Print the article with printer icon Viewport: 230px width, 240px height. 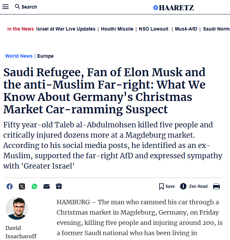(216, 186)
